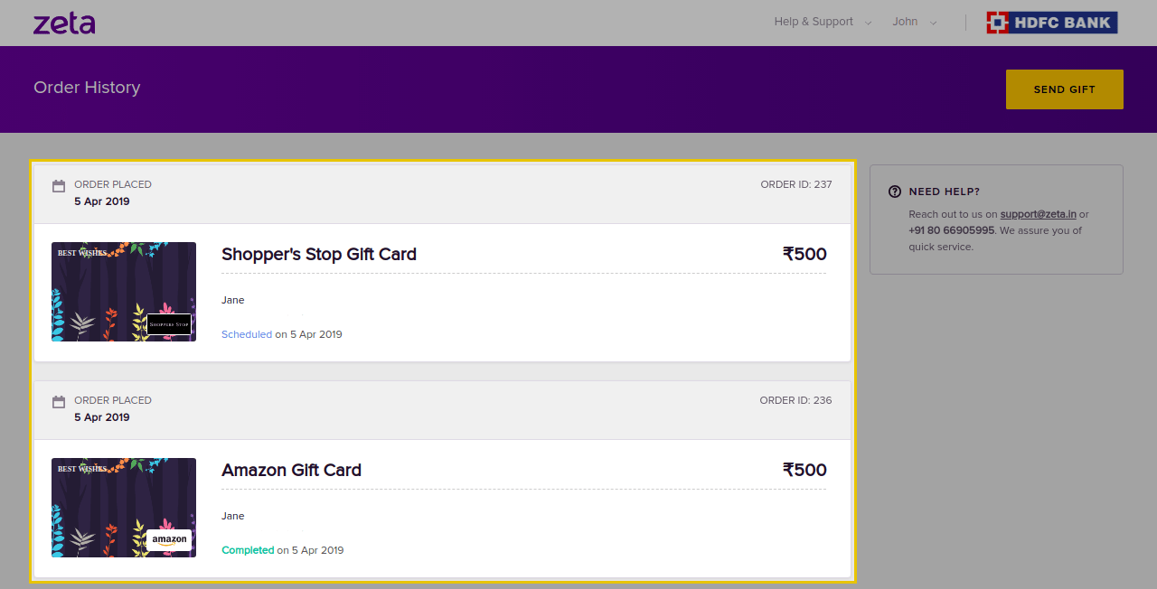Open Shopper's Stop gift card thumbnail
Viewport: 1157px width, 589px height.
point(124,292)
